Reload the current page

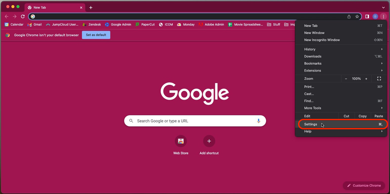coord(23,16)
